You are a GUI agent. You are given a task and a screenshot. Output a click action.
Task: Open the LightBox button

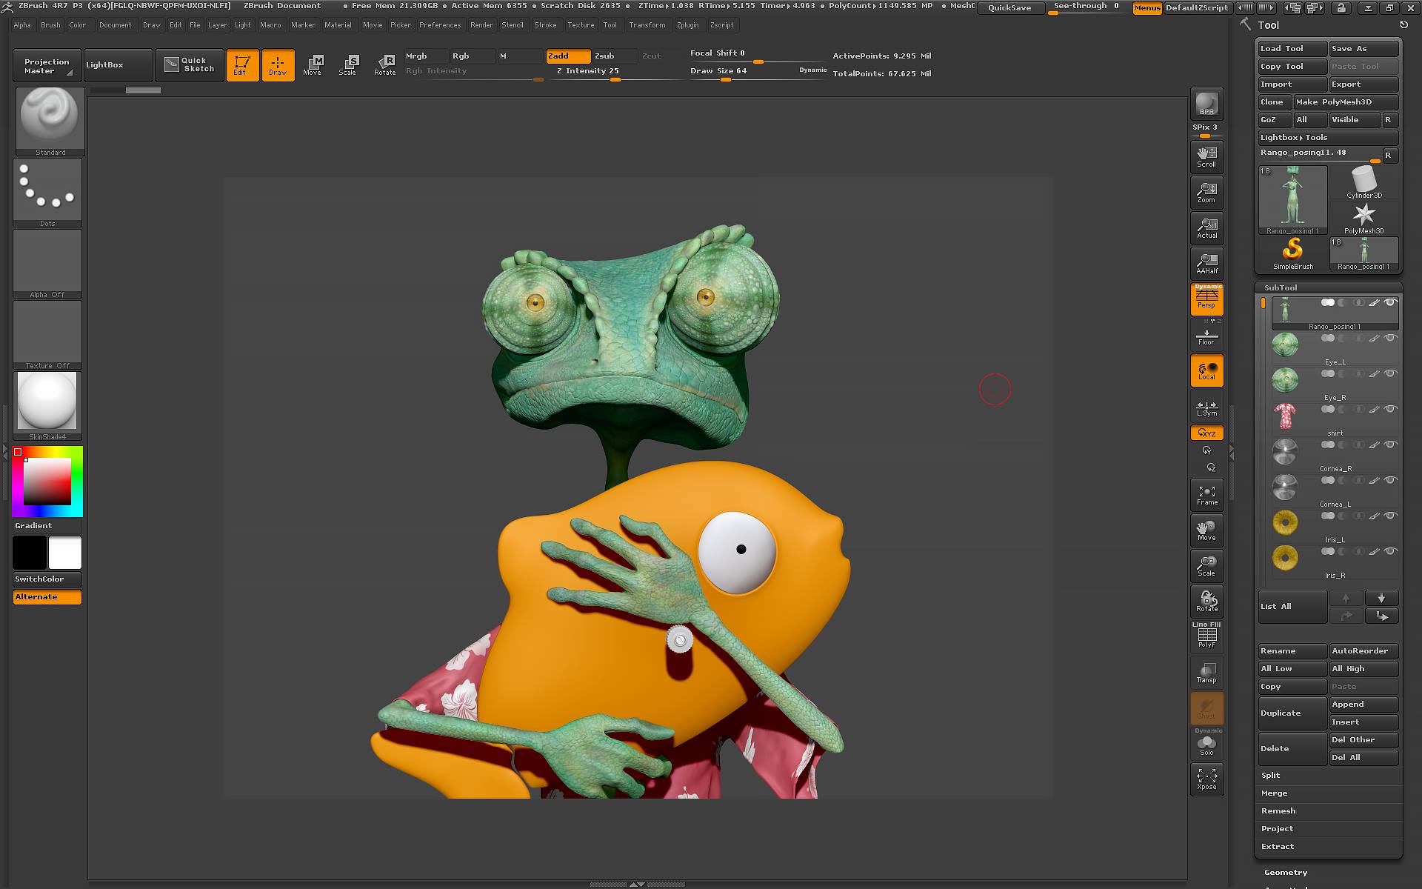pos(118,65)
